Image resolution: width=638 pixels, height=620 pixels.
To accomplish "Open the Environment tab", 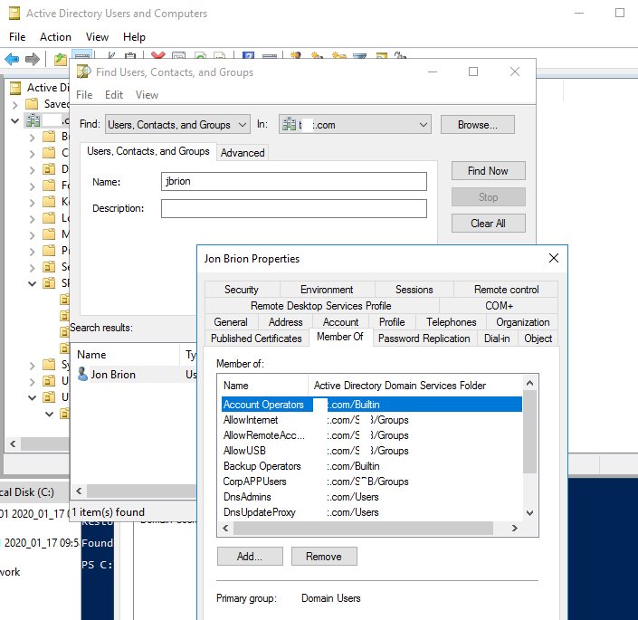I will tap(327, 290).
